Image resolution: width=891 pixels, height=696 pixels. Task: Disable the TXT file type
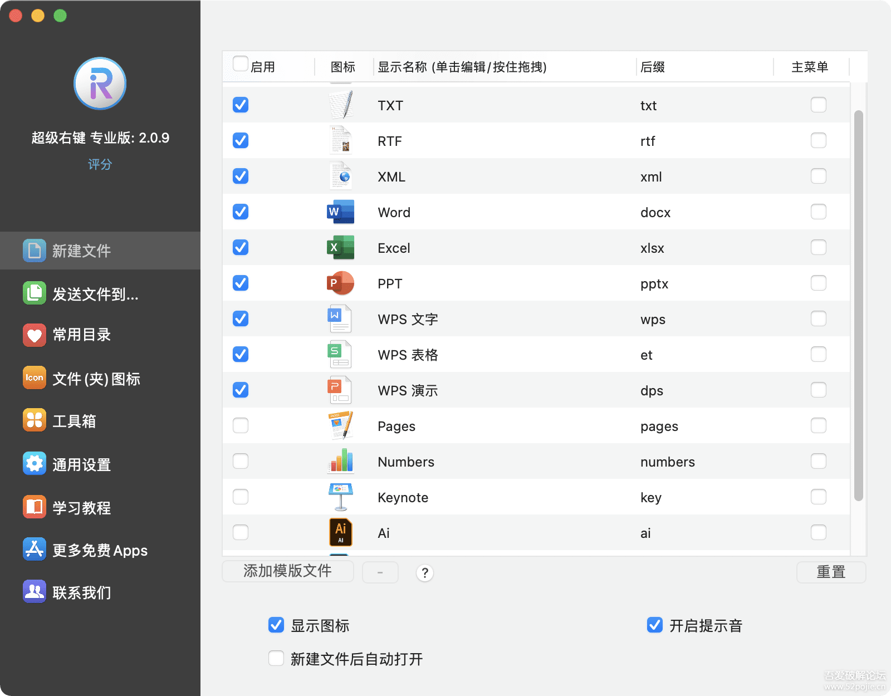tap(240, 105)
